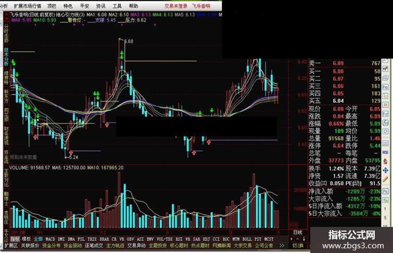Open the 扩展市场行情 menu
The image size is (393, 253).
[x=27, y=6]
